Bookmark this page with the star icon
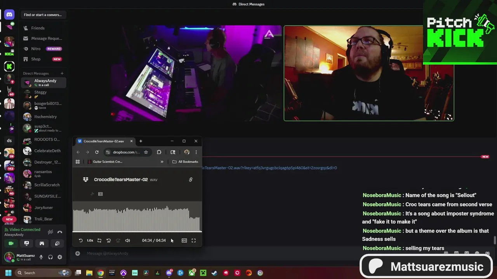Viewport: 497px width, 279px height. click(x=146, y=152)
